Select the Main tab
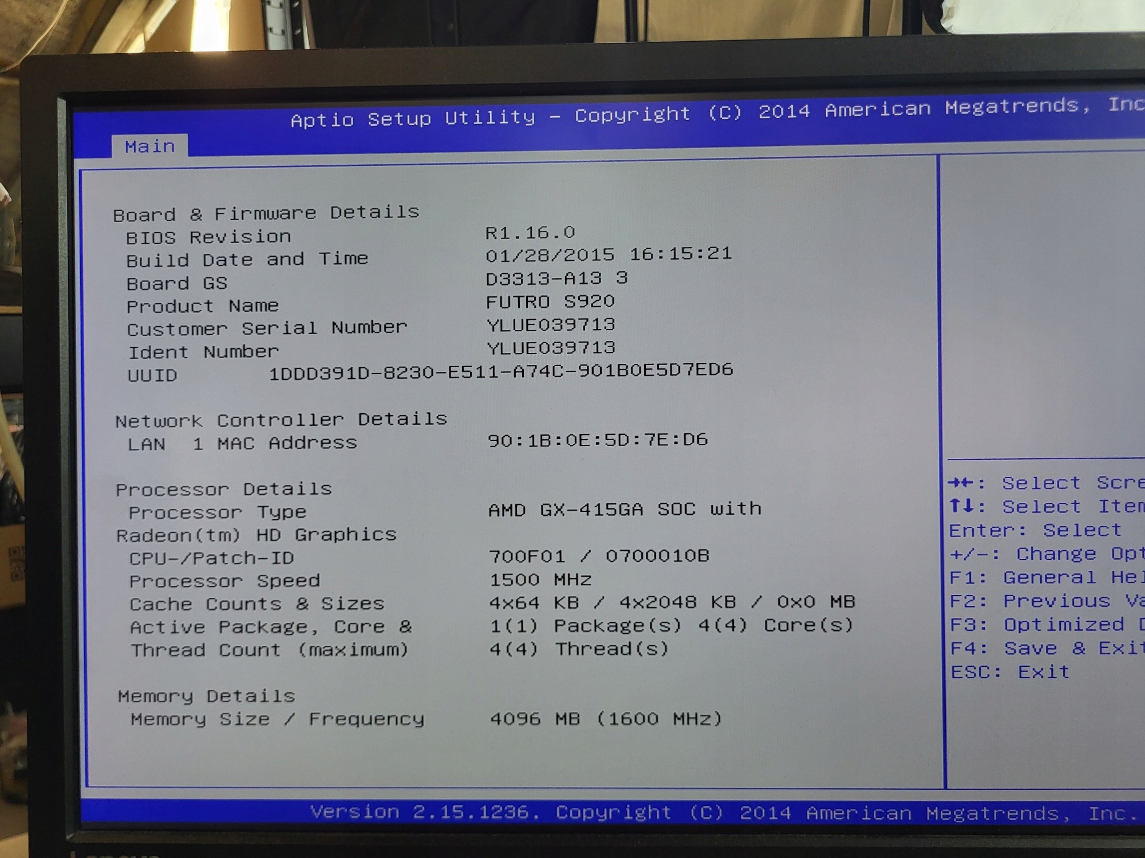 [x=150, y=146]
